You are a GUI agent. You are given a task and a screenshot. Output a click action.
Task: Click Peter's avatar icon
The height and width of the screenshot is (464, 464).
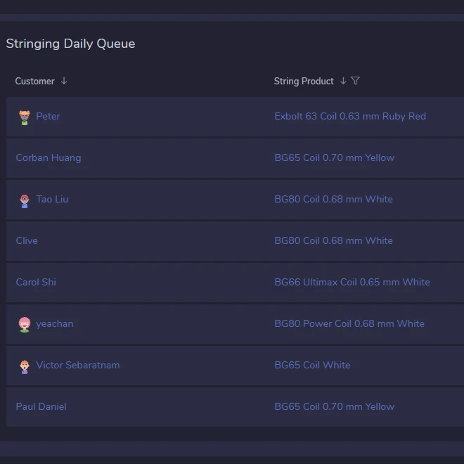pos(25,117)
